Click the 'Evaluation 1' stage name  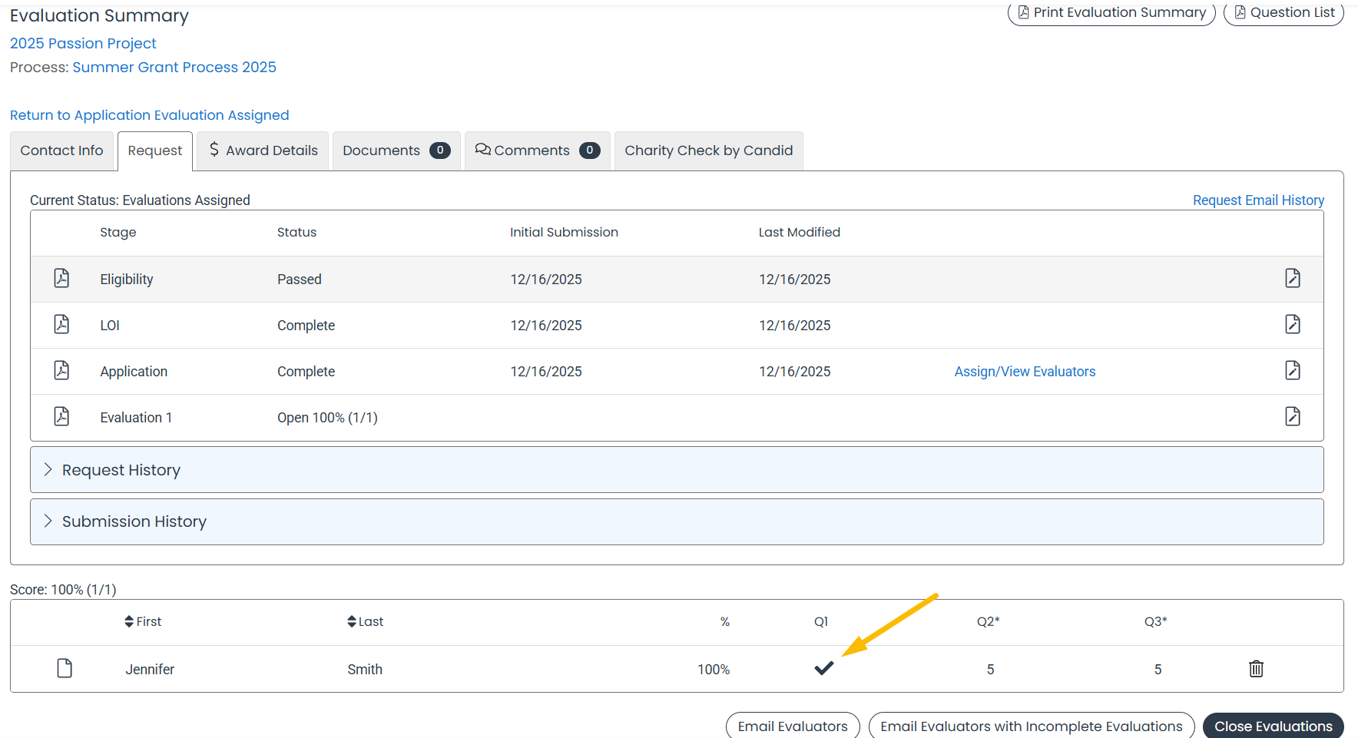pyautogui.click(x=136, y=417)
